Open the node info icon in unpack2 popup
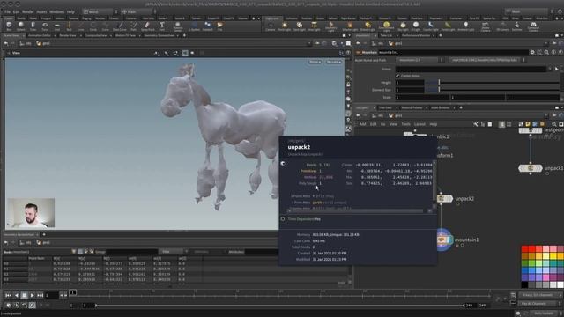This screenshot has width=564, height=317. point(283,163)
